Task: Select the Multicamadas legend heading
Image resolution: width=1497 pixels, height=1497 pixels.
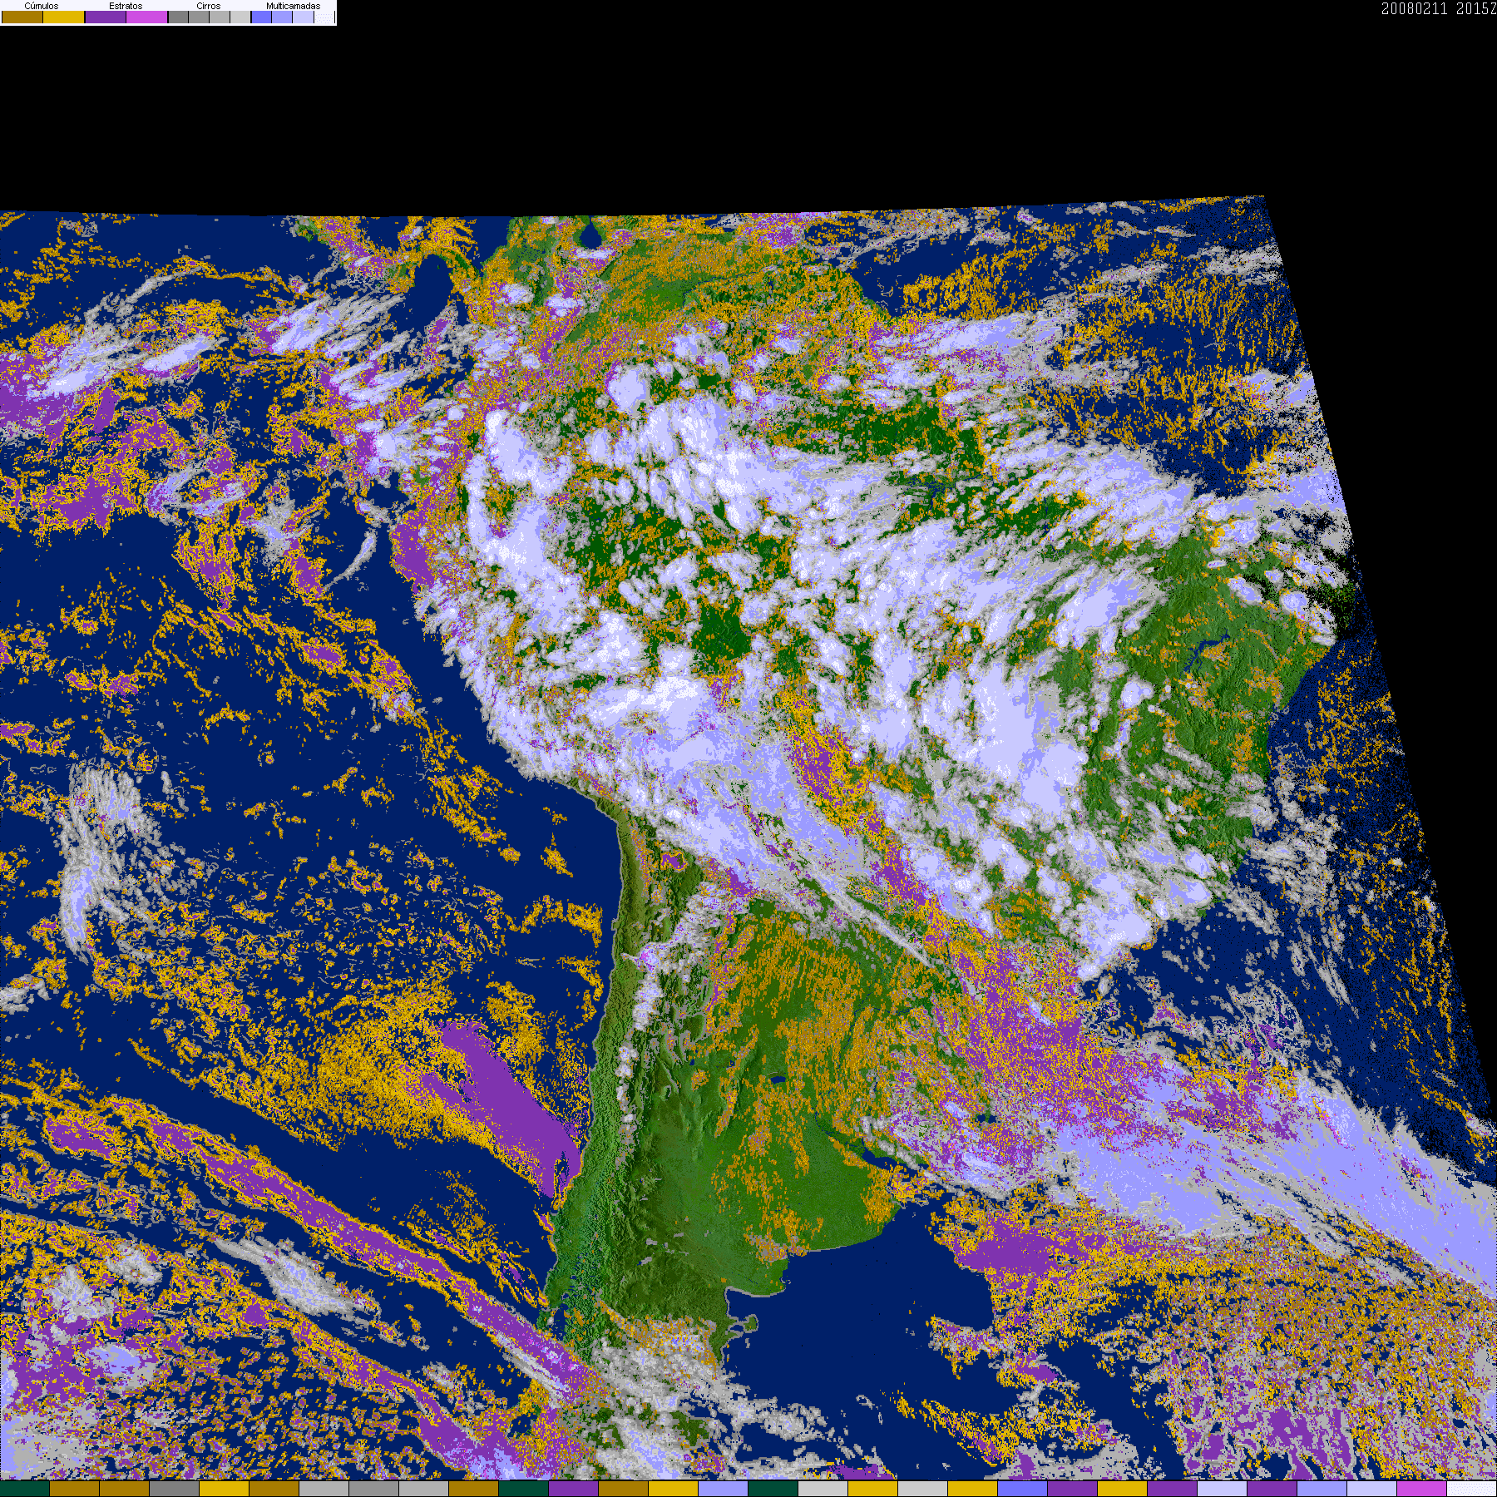Action: [x=293, y=6]
